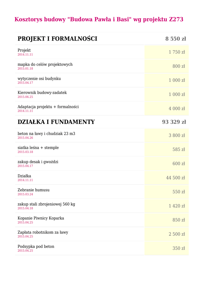The width and height of the screenshot is (204, 289).
Task: Click the 2 500 zł amount cell
Action: pyautogui.click(x=177, y=234)
